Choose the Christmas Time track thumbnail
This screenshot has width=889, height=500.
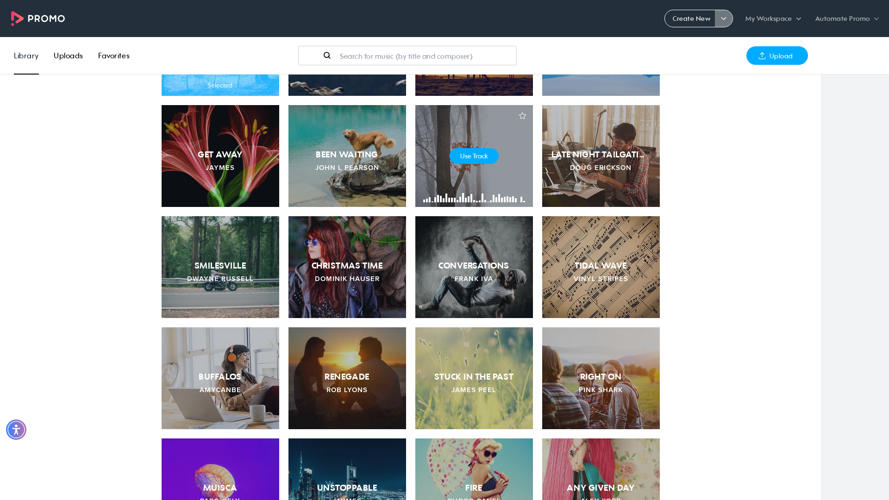[x=347, y=267]
